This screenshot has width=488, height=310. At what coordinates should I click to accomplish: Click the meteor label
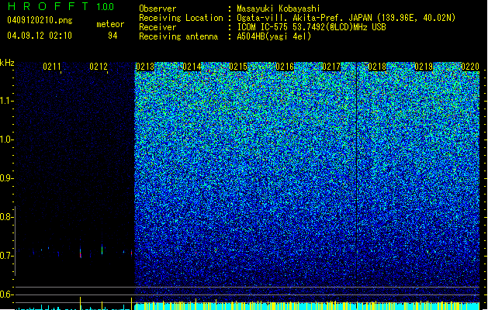110,24
